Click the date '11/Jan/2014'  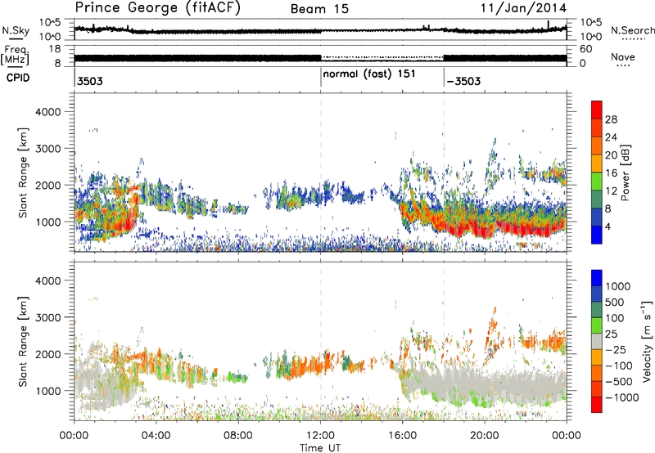pos(523,8)
